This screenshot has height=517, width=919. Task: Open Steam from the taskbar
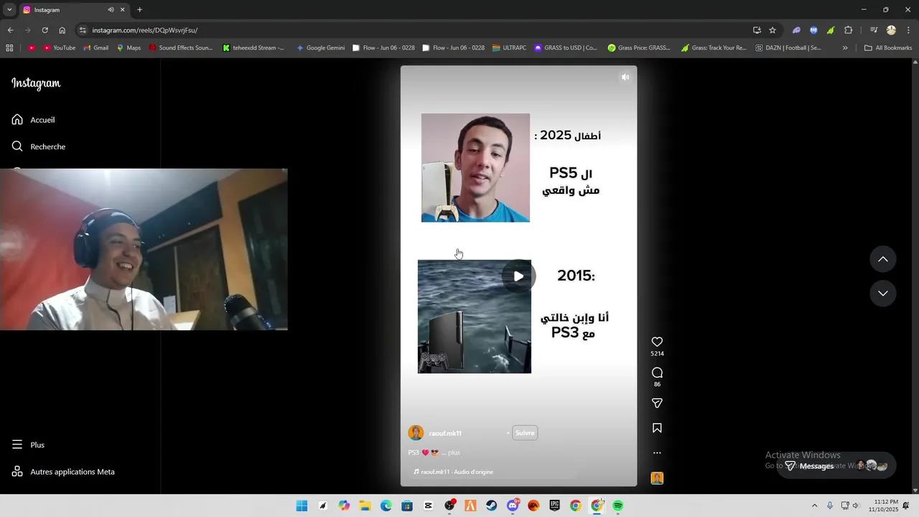point(491,506)
